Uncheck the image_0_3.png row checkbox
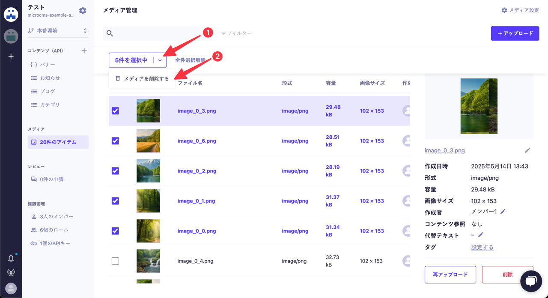This screenshot has height=298, width=548. click(x=115, y=110)
